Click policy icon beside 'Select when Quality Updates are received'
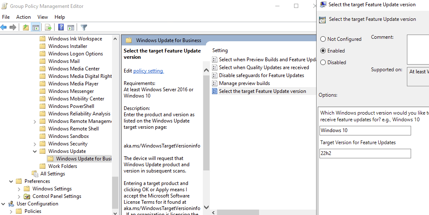429x215 pixels. coord(215,67)
